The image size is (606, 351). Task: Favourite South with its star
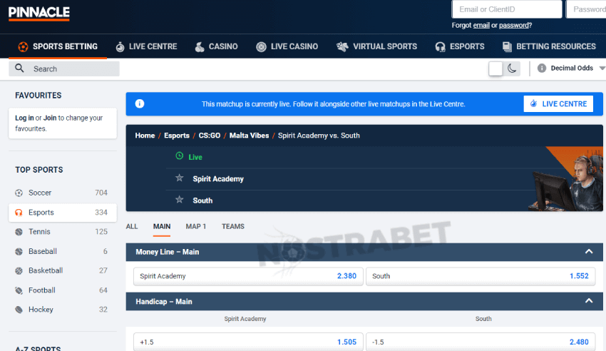(x=180, y=200)
